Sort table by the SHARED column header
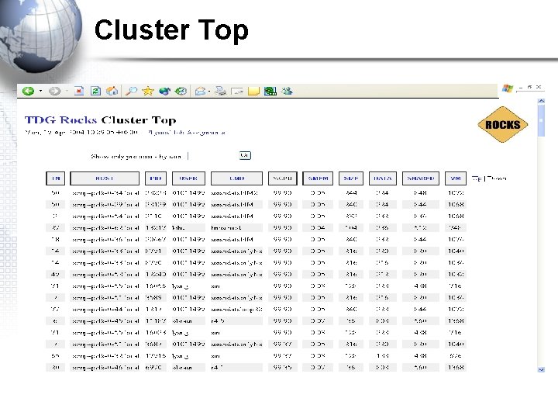 (x=421, y=178)
